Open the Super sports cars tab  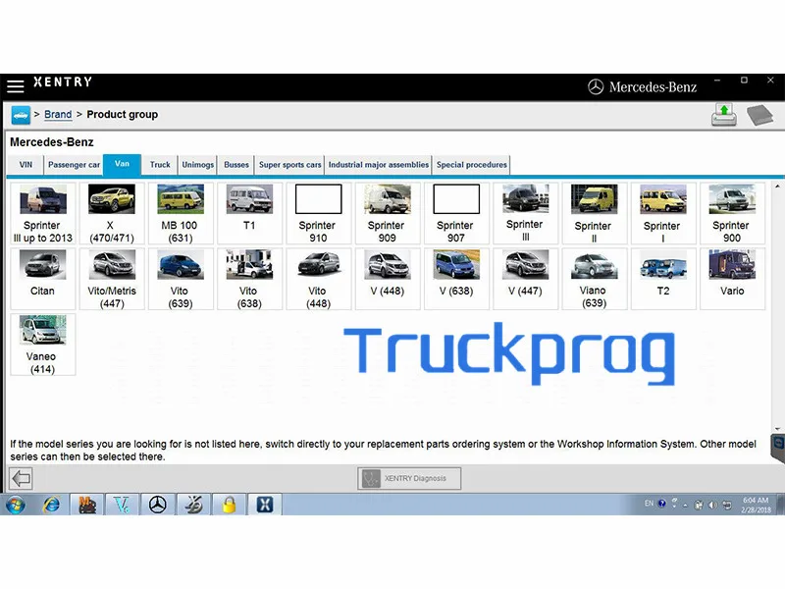(x=289, y=165)
